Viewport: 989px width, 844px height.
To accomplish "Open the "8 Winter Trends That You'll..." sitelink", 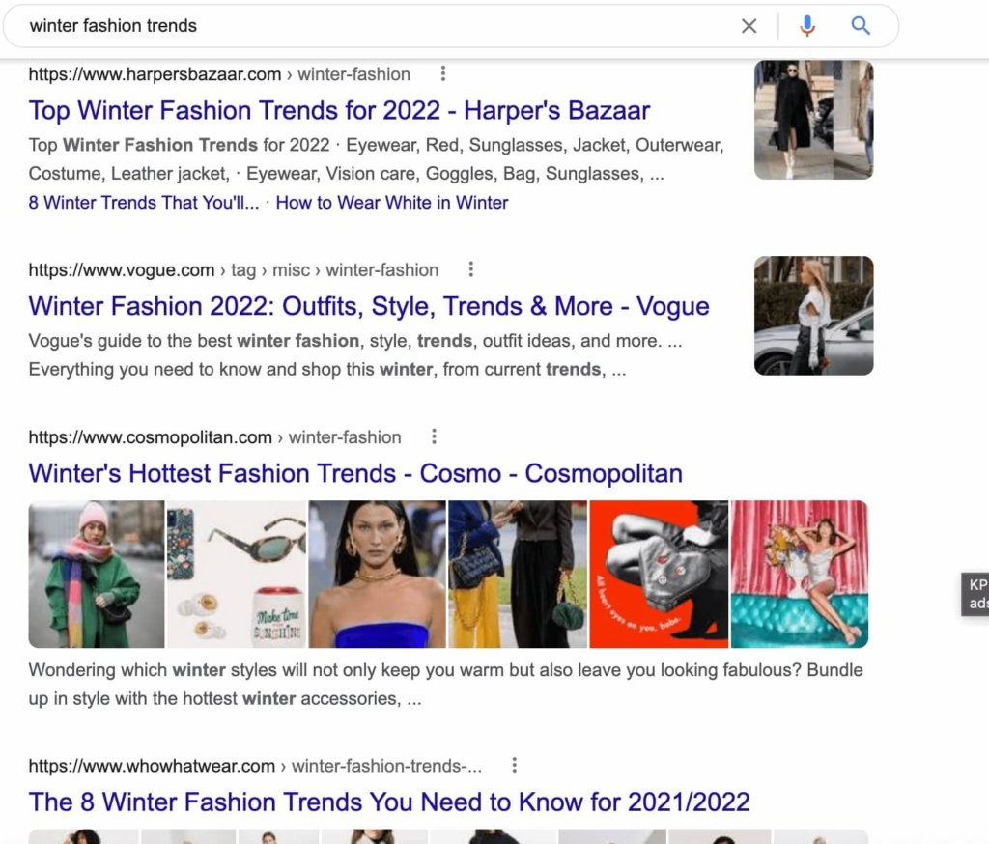I will tap(144, 203).
